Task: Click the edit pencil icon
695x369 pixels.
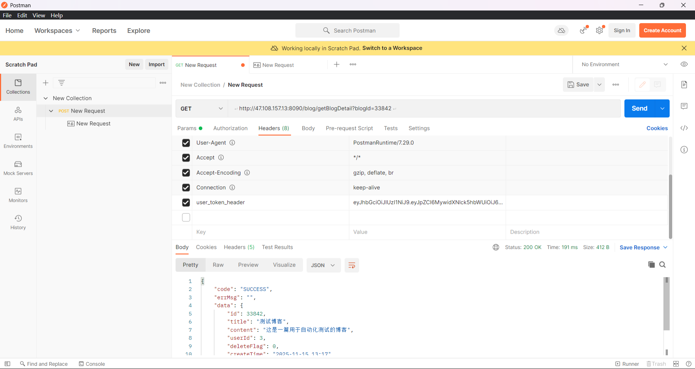Action: [x=643, y=85]
